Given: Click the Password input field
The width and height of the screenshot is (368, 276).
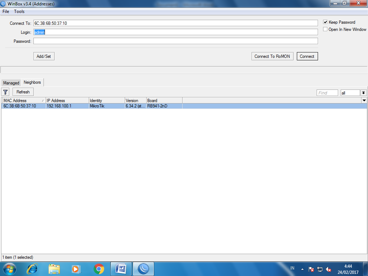Looking at the screenshot, I should pos(175,41).
